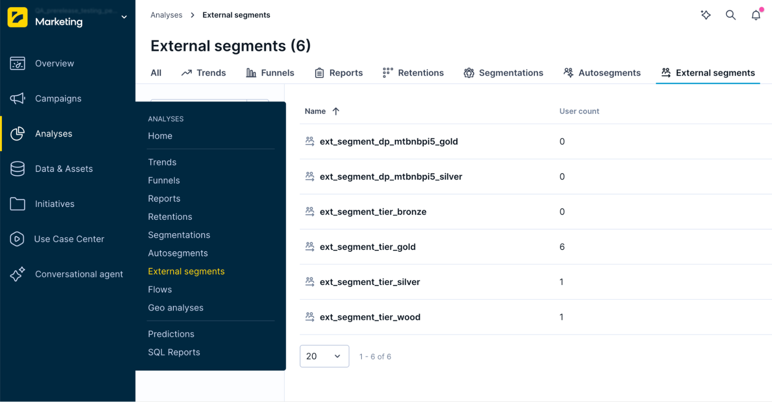Open ext_segment_dp_mtbnbpi5_gold segment

tap(389, 142)
